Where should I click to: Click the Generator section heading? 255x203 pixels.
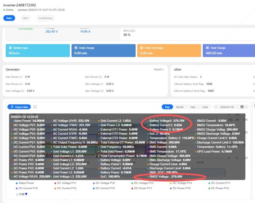(13, 70)
